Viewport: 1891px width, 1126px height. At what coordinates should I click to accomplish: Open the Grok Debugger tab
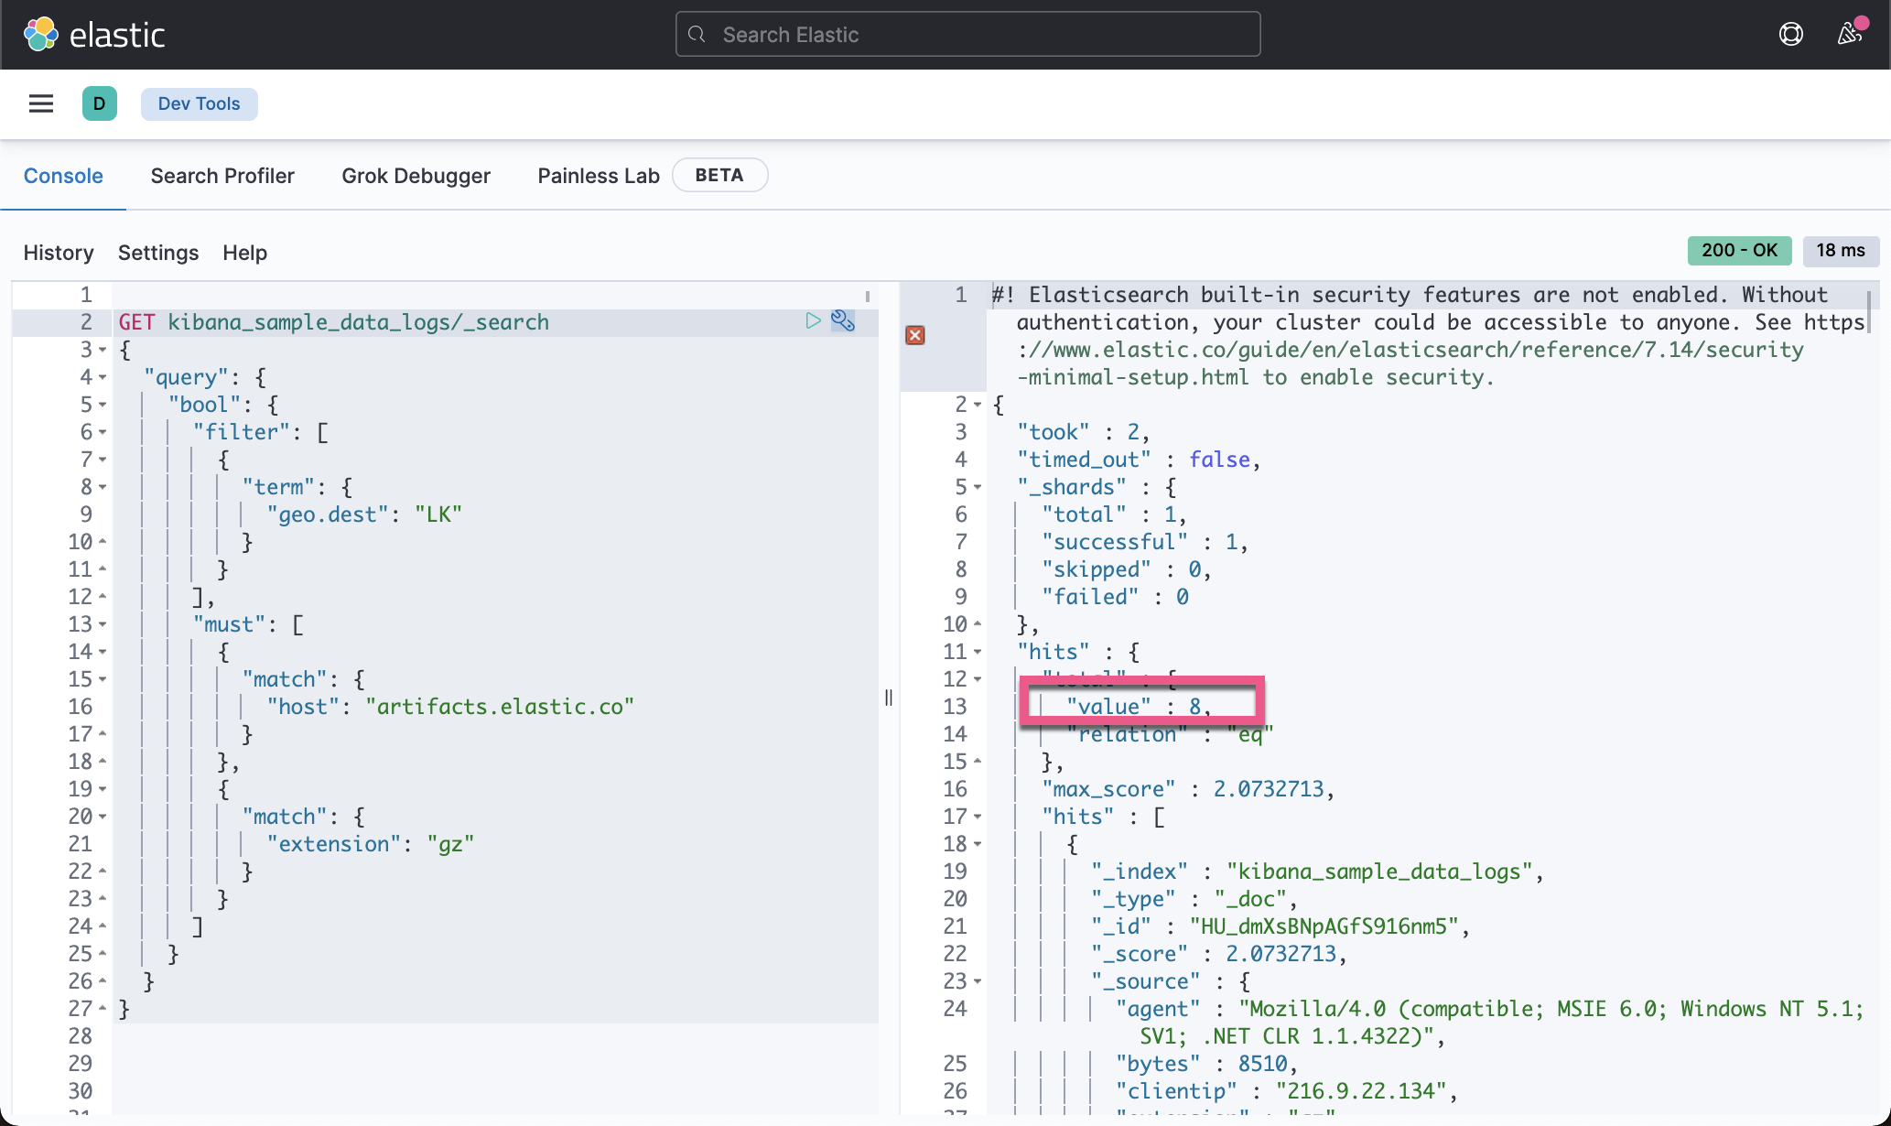pos(416,175)
